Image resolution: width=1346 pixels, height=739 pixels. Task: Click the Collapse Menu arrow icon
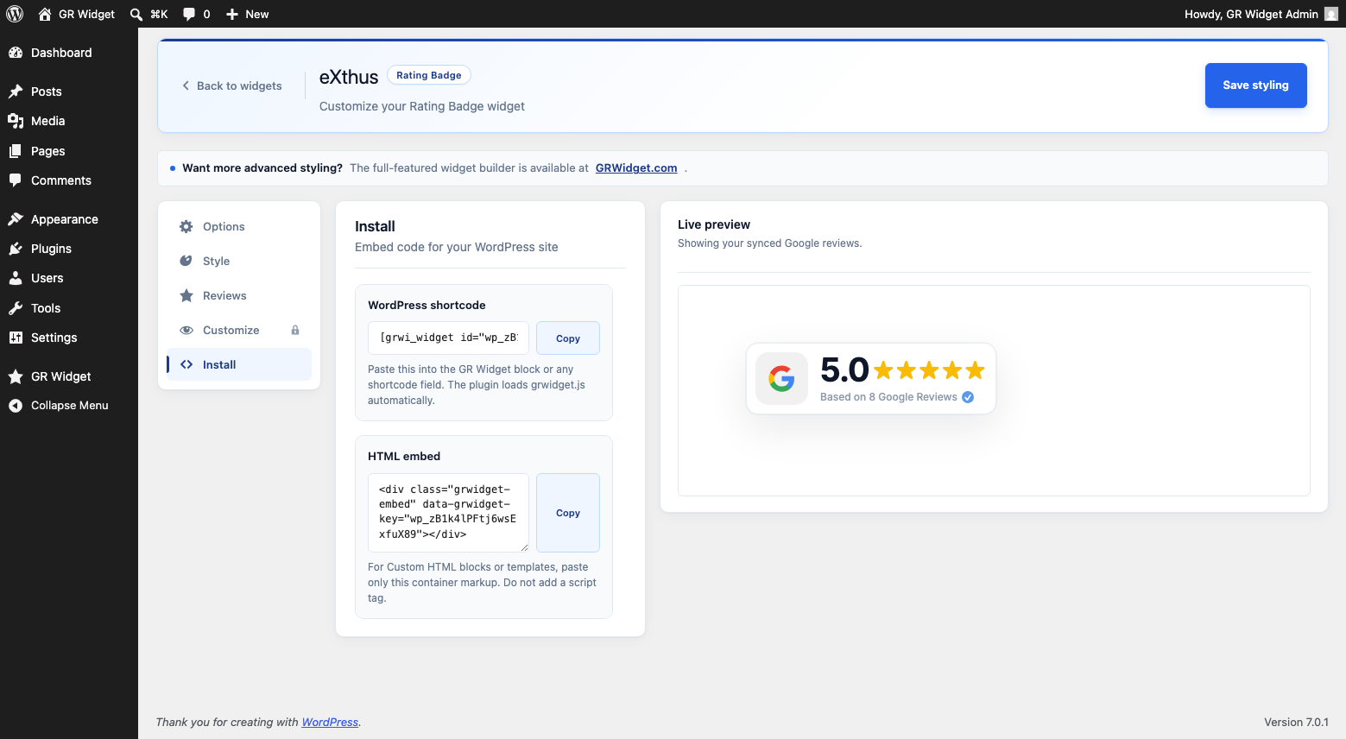[16, 406]
